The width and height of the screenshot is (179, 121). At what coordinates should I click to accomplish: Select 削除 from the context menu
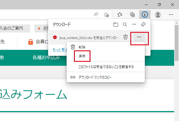(82, 47)
